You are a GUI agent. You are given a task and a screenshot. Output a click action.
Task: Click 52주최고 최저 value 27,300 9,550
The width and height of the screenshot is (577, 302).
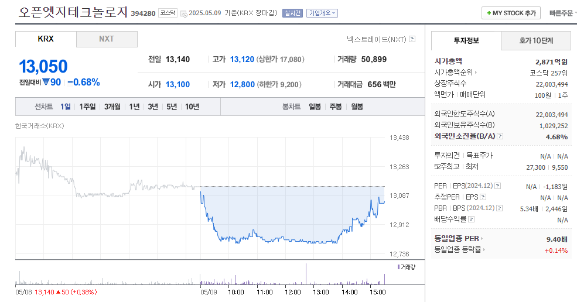click(547, 167)
